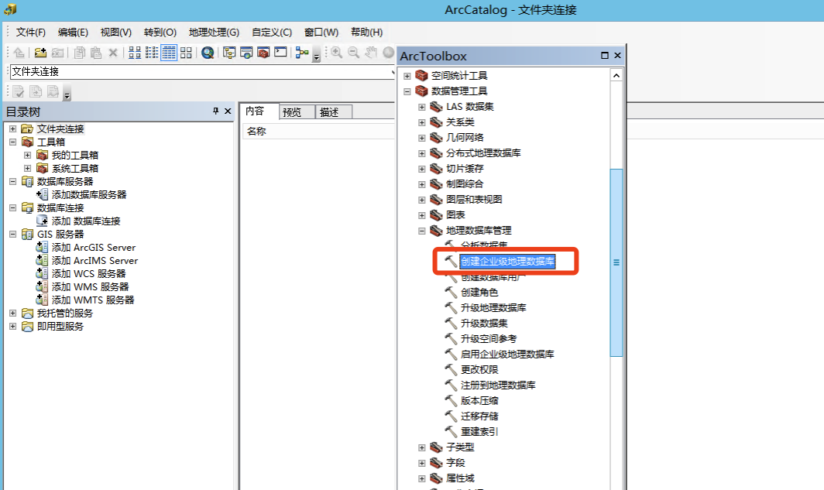
Task: Select the 重建索引 tool
Action: [479, 432]
